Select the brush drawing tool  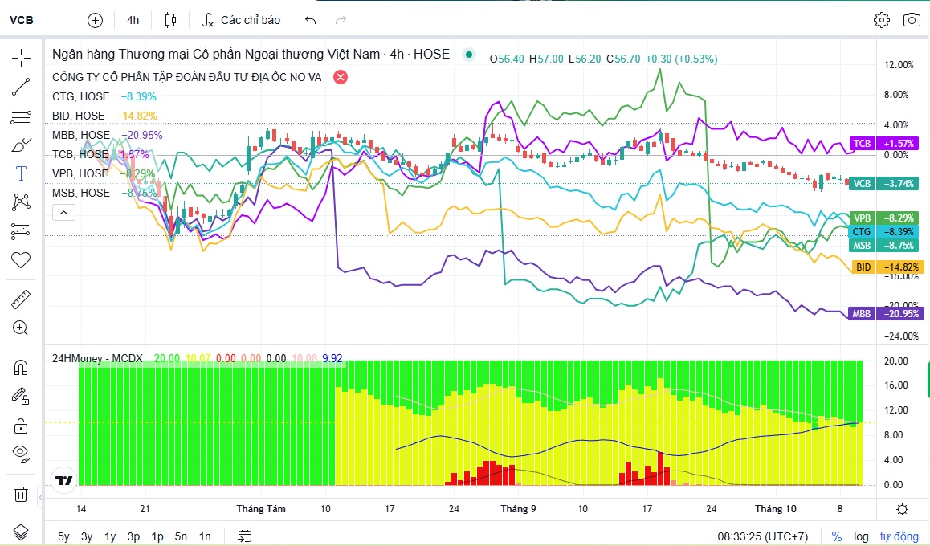tap(21, 145)
